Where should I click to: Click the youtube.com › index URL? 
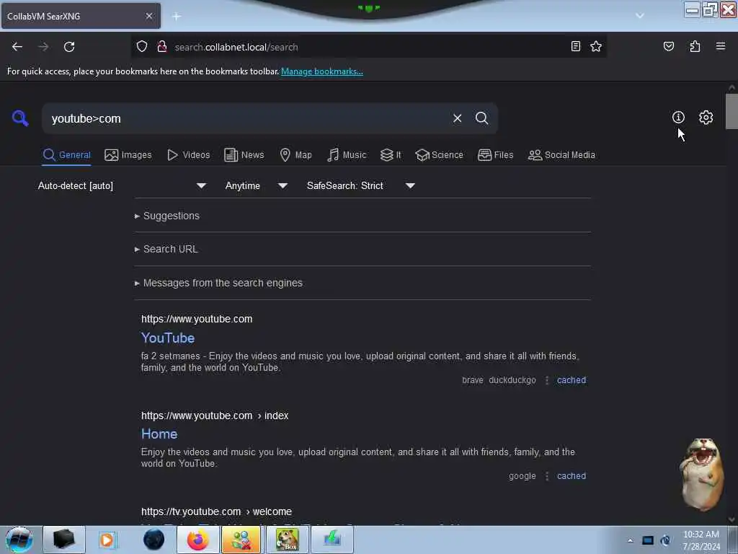click(215, 415)
